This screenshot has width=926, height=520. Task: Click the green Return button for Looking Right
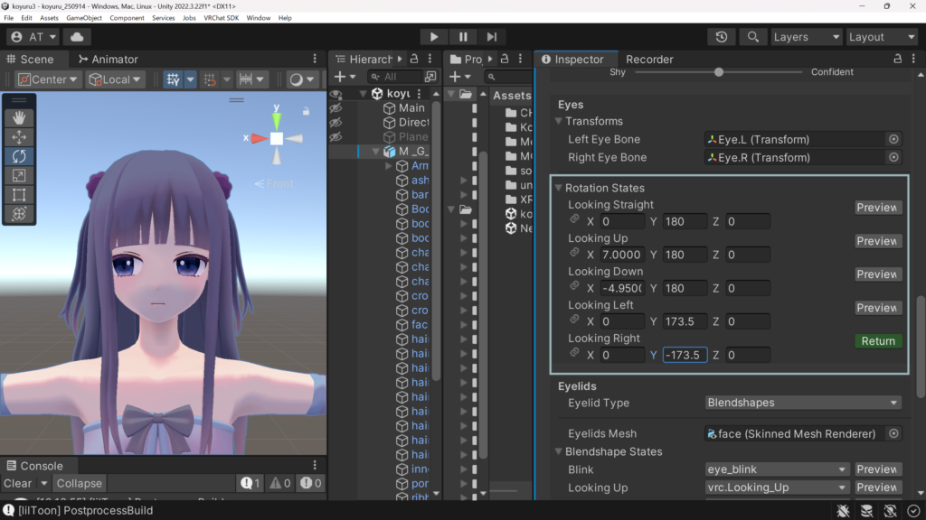876,341
